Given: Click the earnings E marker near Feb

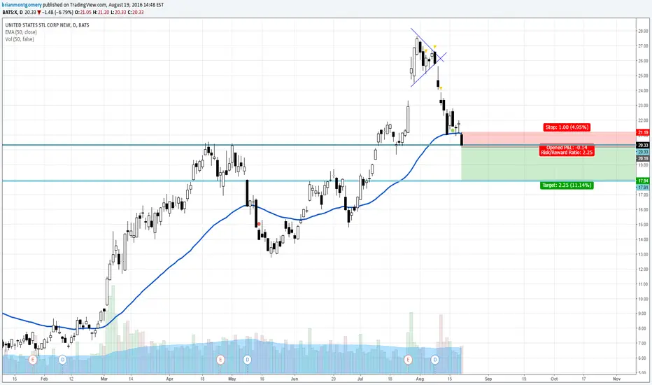Looking at the screenshot, I should pos(33,359).
